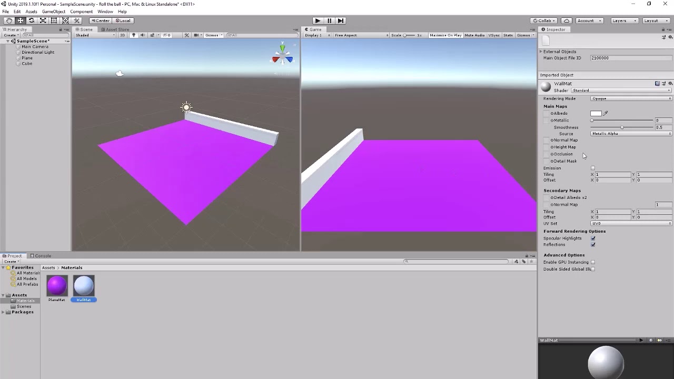Open the Component menu
The height and width of the screenshot is (379, 674).
pyautogui.click(x=81, y=12)
